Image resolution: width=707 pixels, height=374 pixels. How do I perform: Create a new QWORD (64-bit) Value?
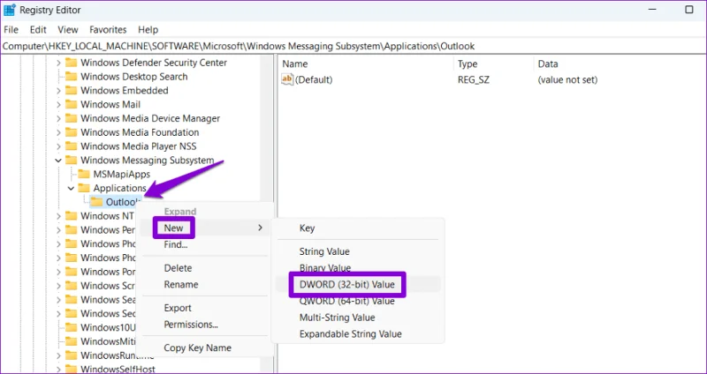346,301
